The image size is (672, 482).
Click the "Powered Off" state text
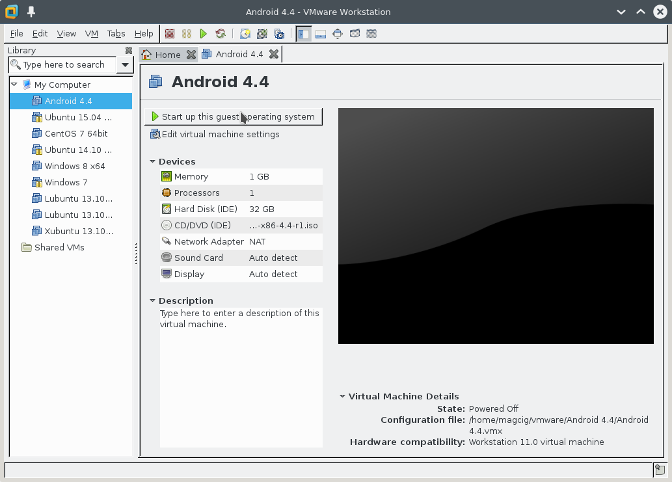[494, 408]
